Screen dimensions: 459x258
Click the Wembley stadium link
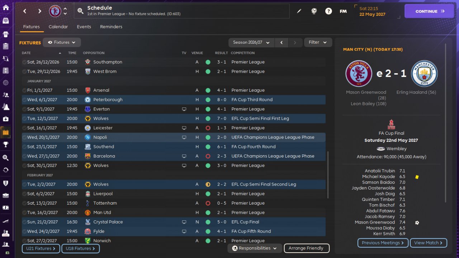pos(397,149)
